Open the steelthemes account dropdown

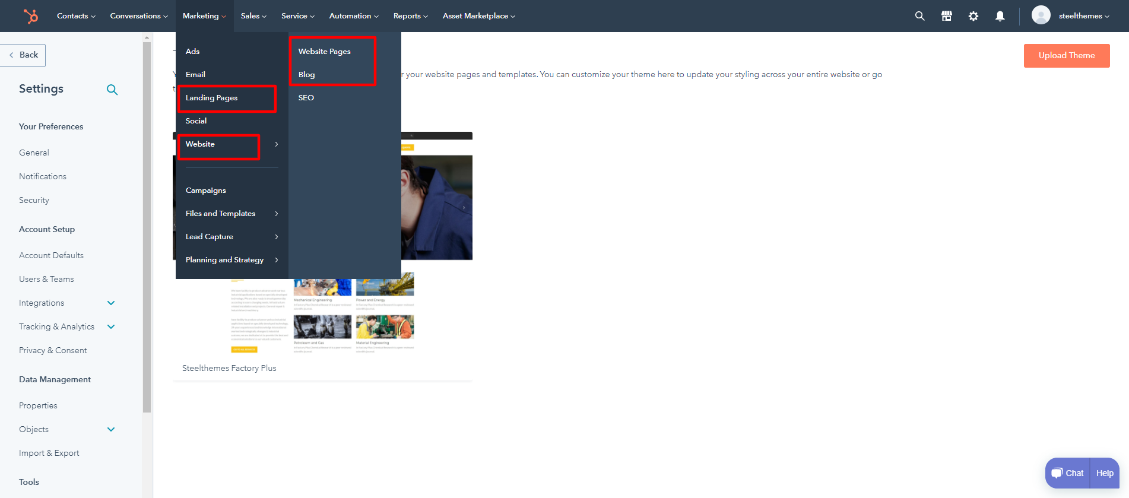[1083, 16]
